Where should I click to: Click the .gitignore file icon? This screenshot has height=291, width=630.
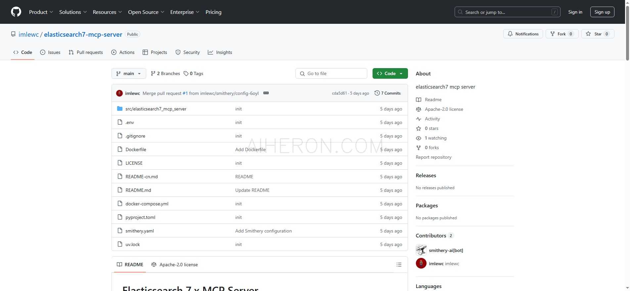coord(120,136)
